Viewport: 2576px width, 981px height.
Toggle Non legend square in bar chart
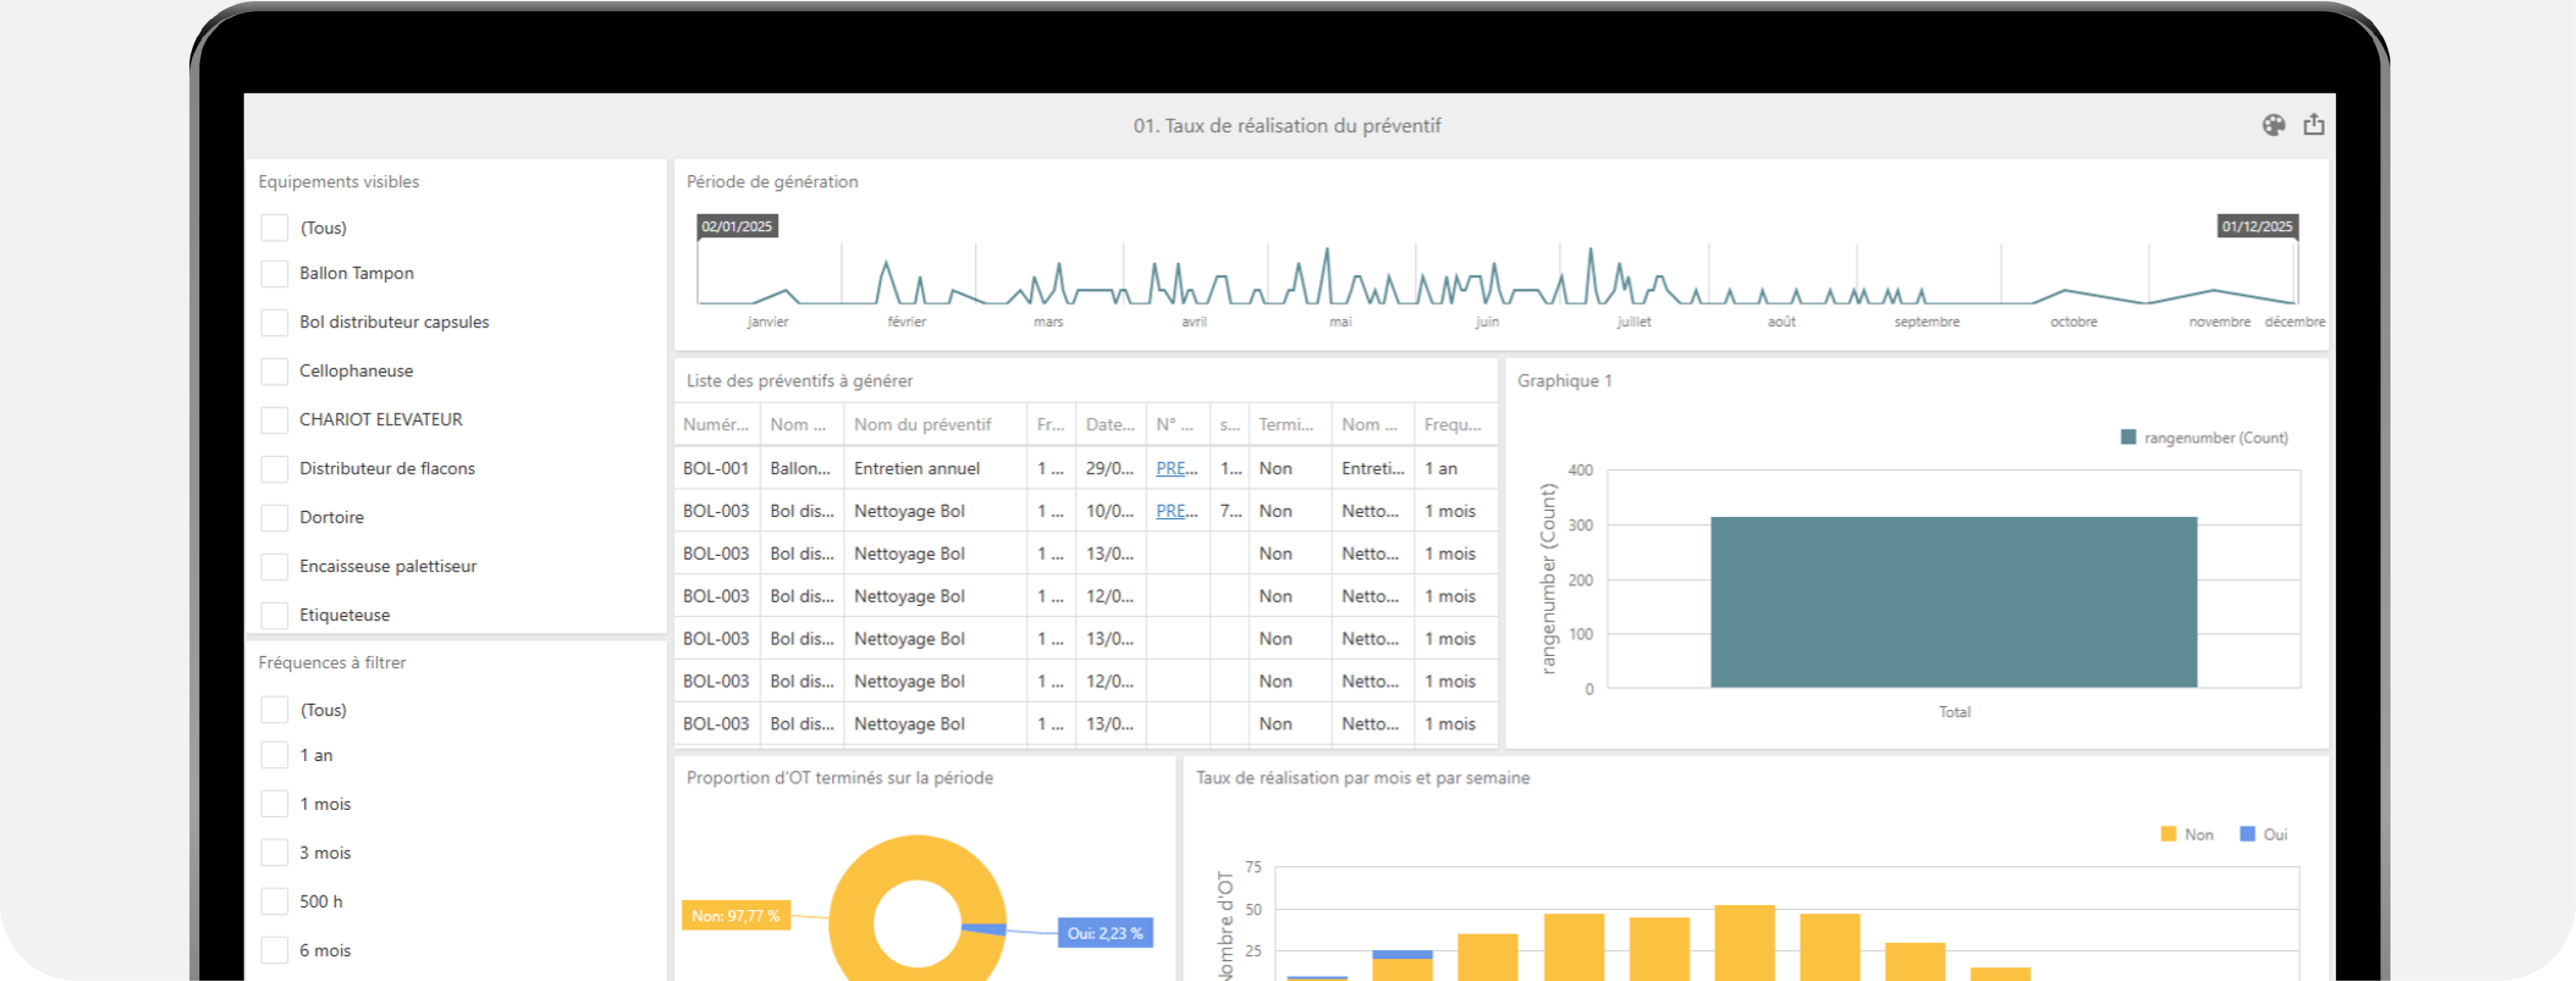pyautogui.click(x=2168, y=834)
